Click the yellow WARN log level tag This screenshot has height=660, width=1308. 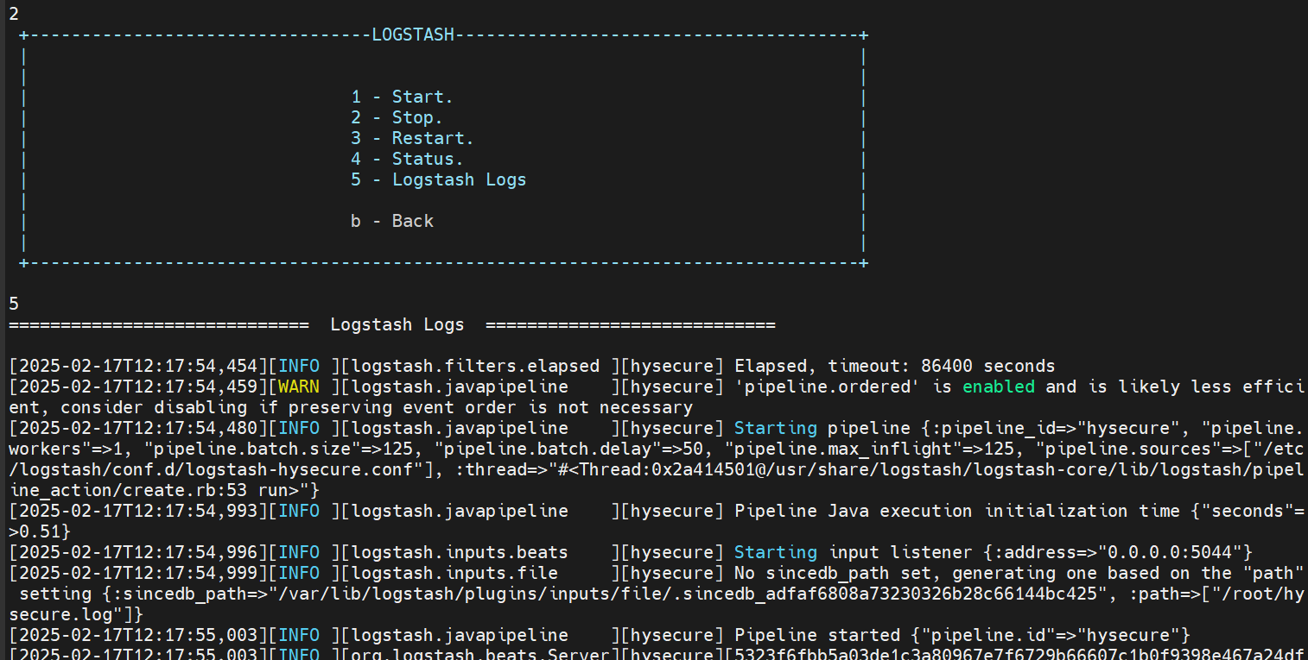pos(298,387)
